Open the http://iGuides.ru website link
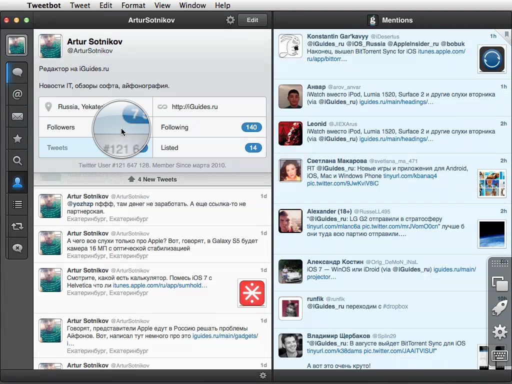 194,107
